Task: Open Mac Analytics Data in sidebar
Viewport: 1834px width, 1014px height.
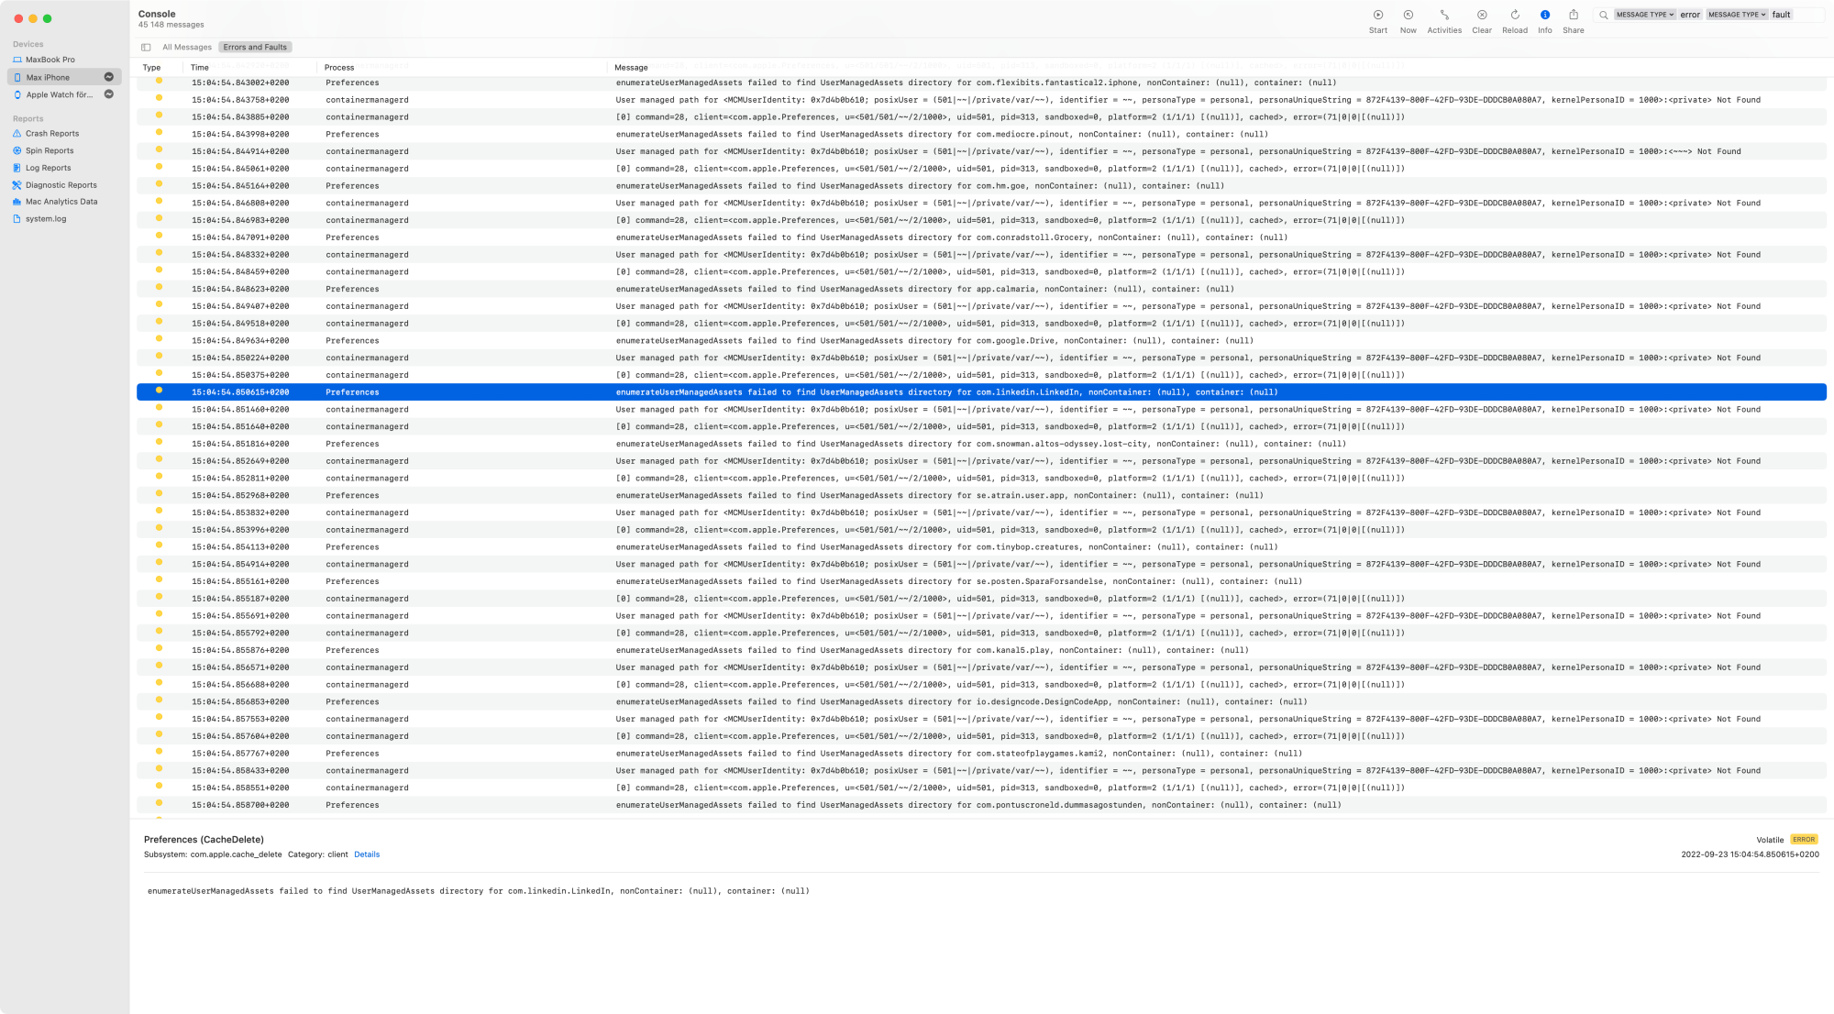Action: 61,202
